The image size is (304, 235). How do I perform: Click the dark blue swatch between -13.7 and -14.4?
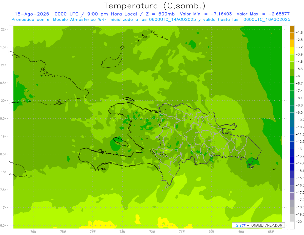tap(292, 160)
